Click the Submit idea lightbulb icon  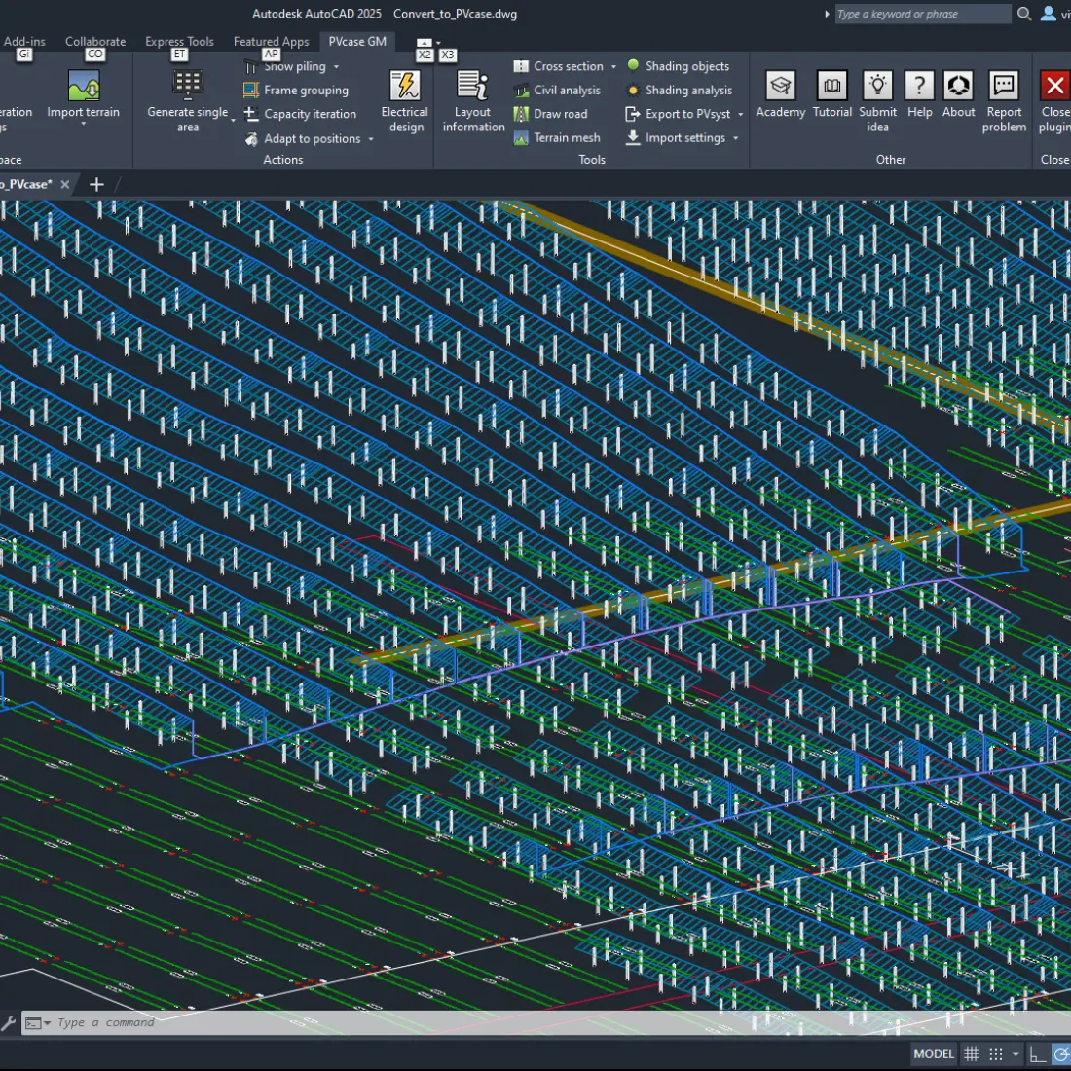pos(877,86)
